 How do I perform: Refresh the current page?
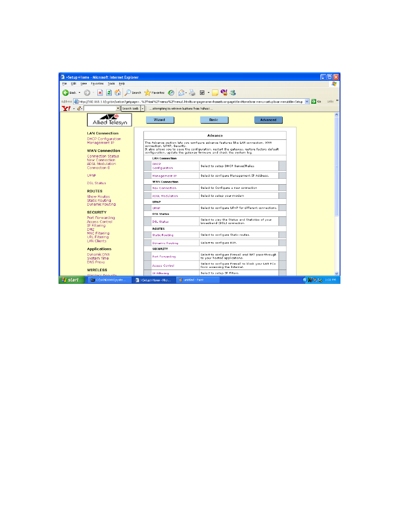coord(109,93)
